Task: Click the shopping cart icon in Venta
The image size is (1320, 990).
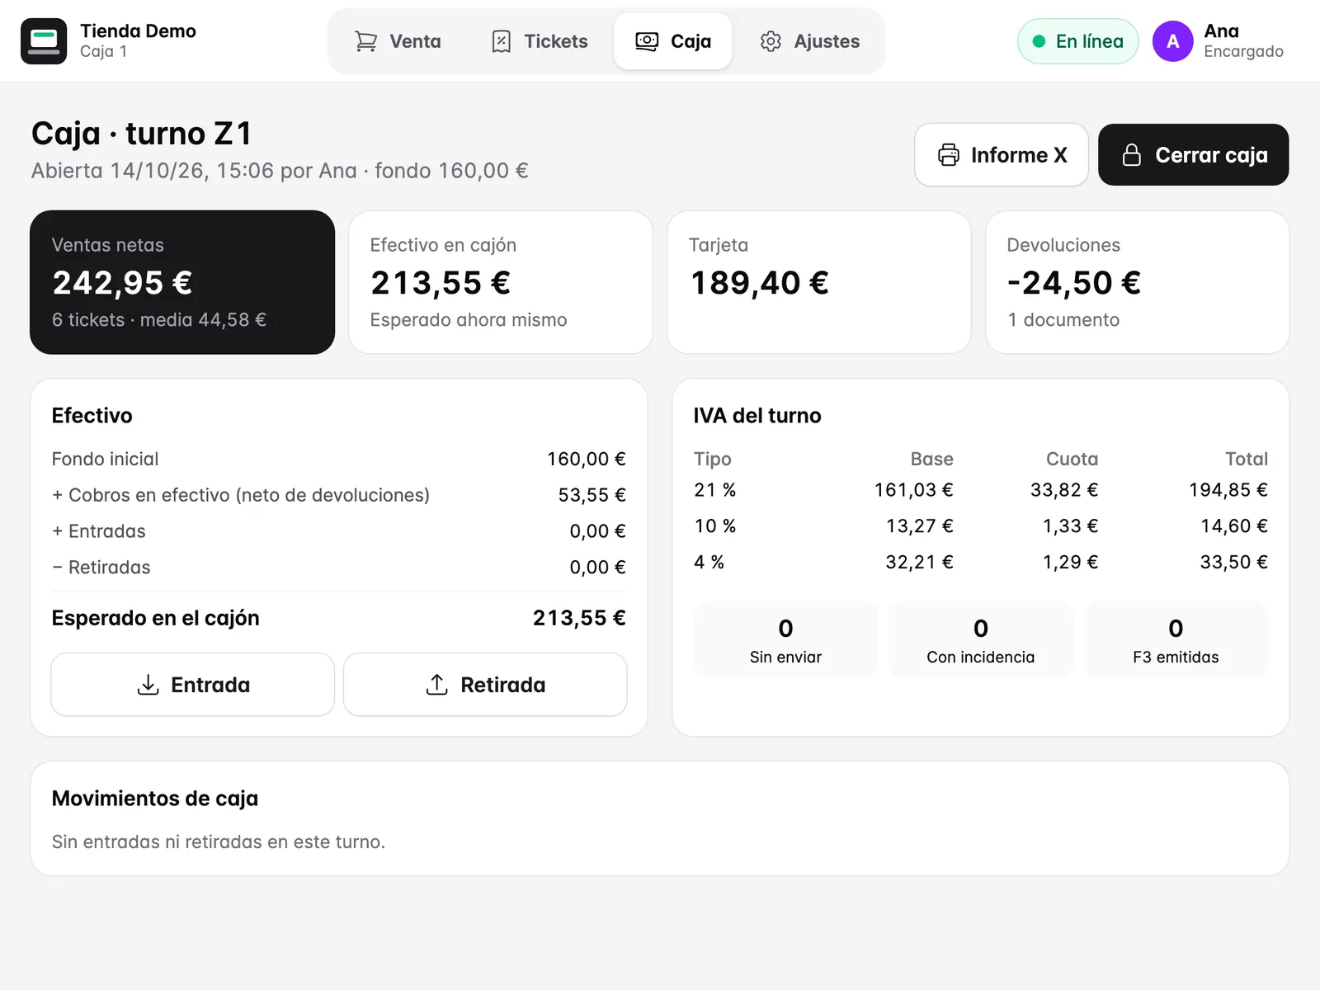Action: click(x=365, y=41)
